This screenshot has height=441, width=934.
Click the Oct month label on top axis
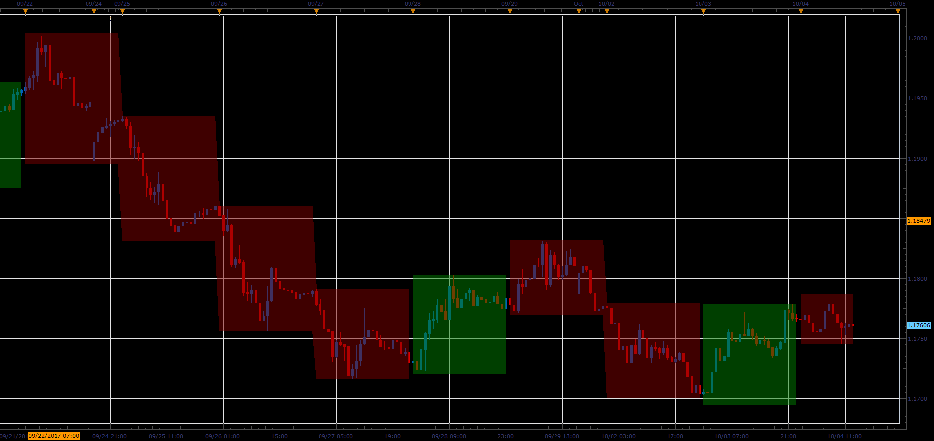pos(579,4)
